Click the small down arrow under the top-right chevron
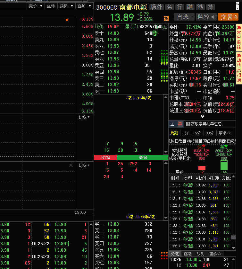The height and width of the screenshot is (269, 242). pyautogui.click(x=237, y=8)
